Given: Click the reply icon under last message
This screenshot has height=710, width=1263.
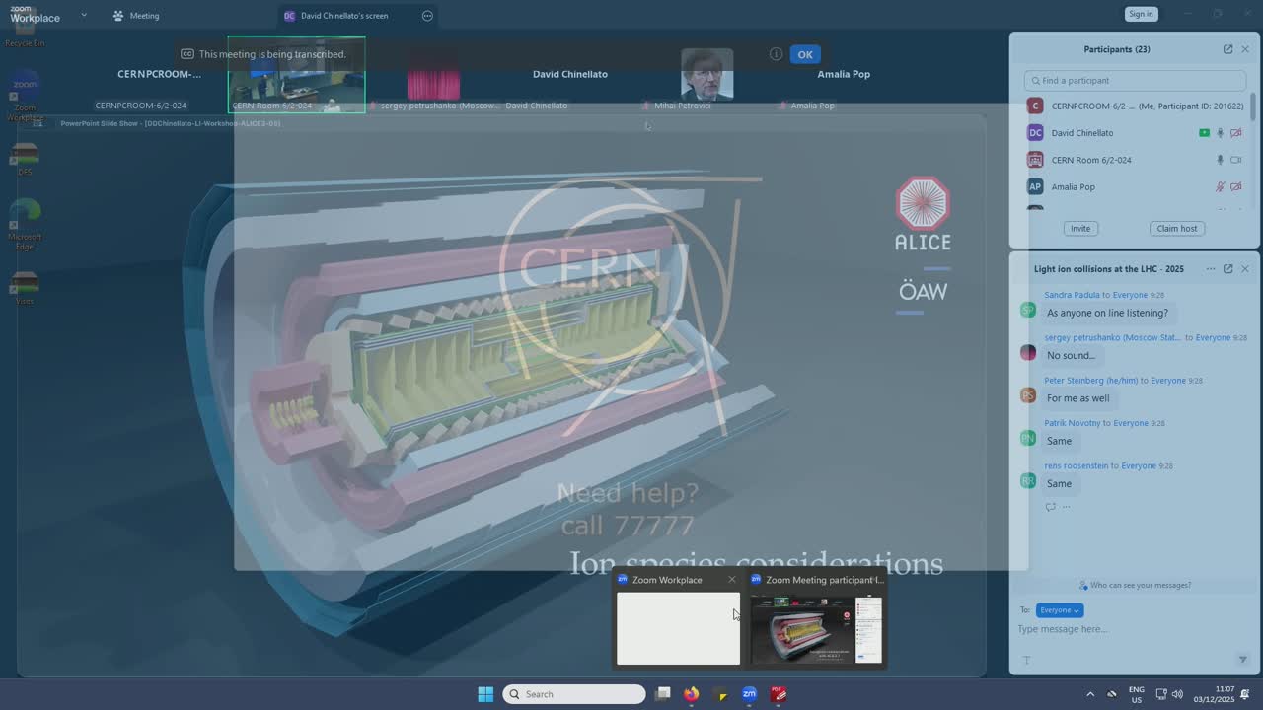Looking at the screenshot, I should (x=1050, y=507).
